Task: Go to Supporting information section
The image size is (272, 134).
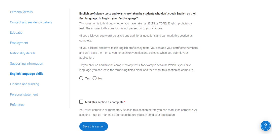Action: point(26,64)
